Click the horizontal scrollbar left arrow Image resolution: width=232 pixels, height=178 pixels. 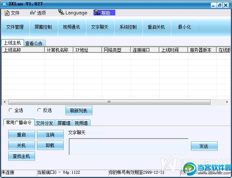point(5,102)
